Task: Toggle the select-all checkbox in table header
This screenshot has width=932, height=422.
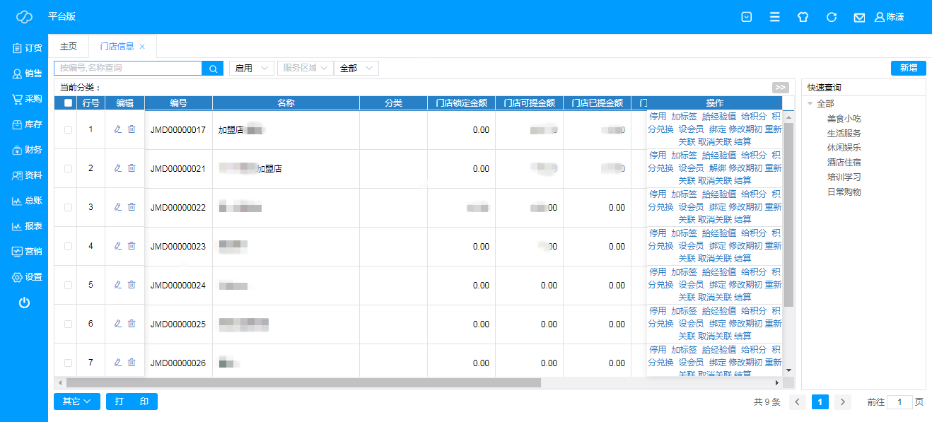Action: click(x=68, y=103)
